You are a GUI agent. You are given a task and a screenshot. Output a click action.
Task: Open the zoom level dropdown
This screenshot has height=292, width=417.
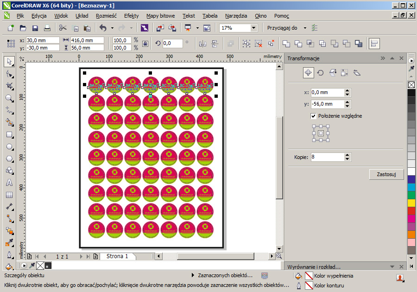[x=253, y=28]
